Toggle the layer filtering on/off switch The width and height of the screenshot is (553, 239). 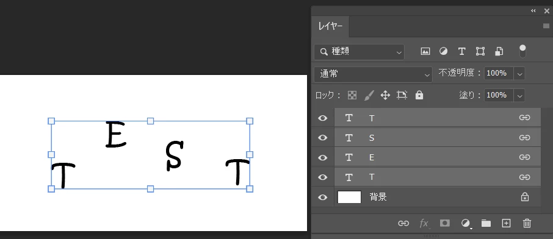pyautogui.click(x=522, y=51)
